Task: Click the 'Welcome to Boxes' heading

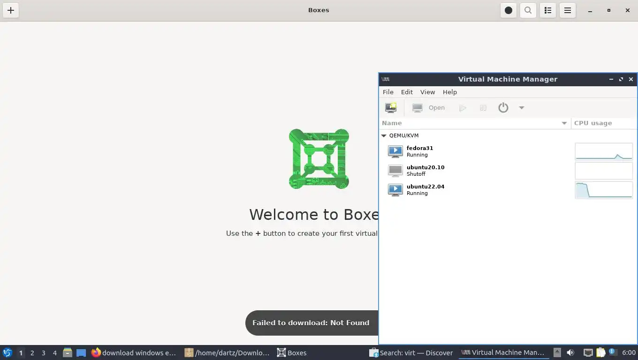Action: (314, 215)
